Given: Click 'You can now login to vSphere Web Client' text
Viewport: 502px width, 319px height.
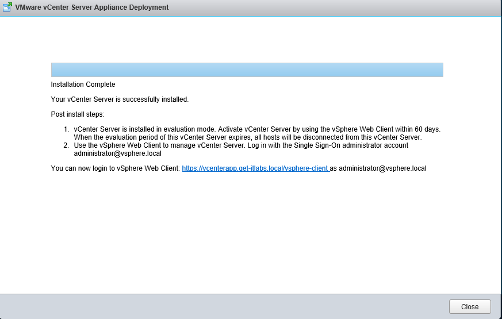Looking at the screenshot, I should click(116, 168).
